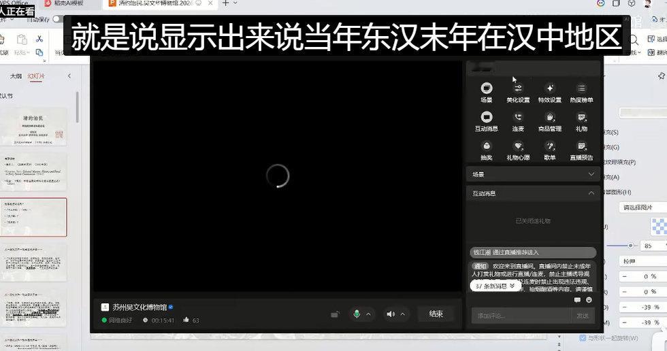The image size is (667, 351).
Task: Start 连麦 co-streaming
Action: click(x=518, y=122)
